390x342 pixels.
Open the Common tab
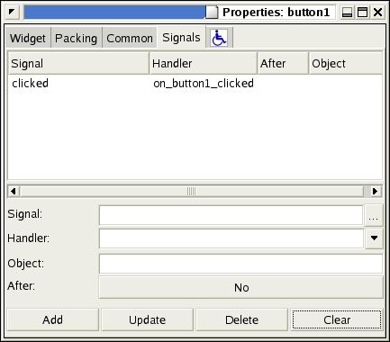click(x=130, y=38)
